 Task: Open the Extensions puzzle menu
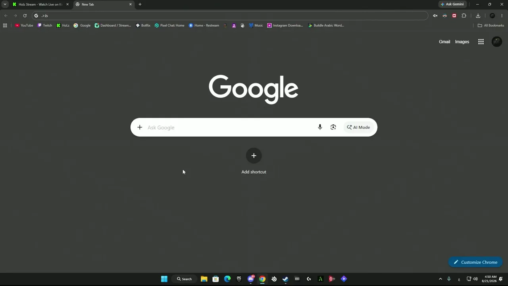point(464,15)
